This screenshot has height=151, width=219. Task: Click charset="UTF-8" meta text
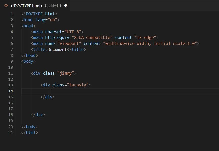(63, 32)
